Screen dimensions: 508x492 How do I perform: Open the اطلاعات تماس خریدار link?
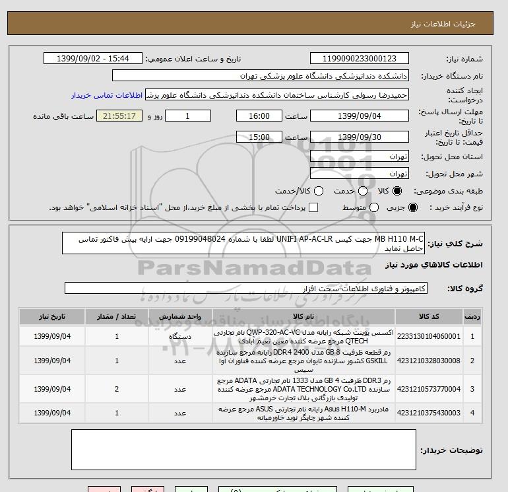click(107, 95)
